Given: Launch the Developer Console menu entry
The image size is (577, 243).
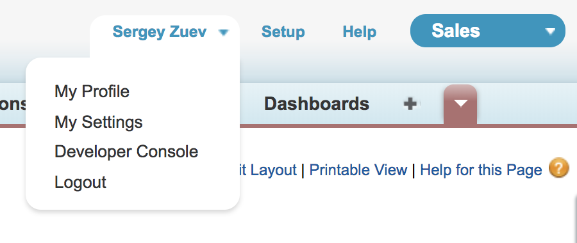Looking at the screenshot, I should point(126,152).
